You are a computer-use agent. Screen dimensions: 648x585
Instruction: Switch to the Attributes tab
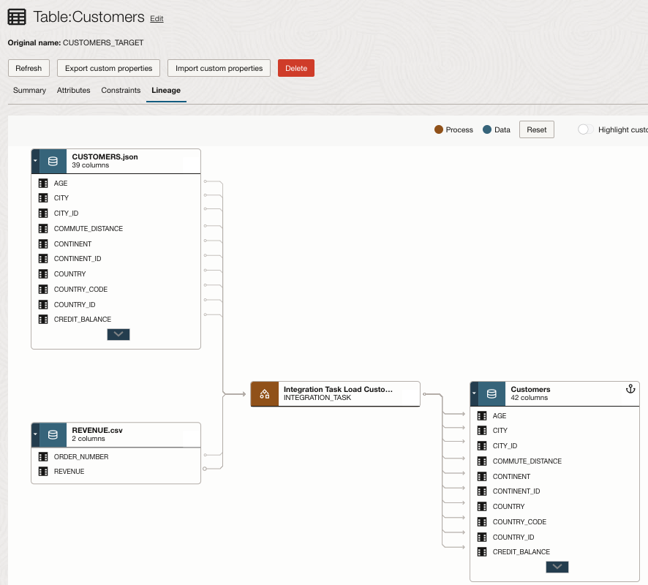click(74, 90)
